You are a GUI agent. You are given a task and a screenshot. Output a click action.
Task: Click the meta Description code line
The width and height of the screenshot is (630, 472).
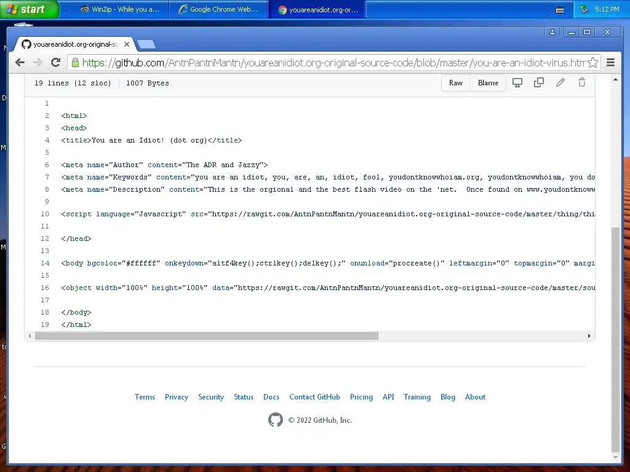pos(328,189)
